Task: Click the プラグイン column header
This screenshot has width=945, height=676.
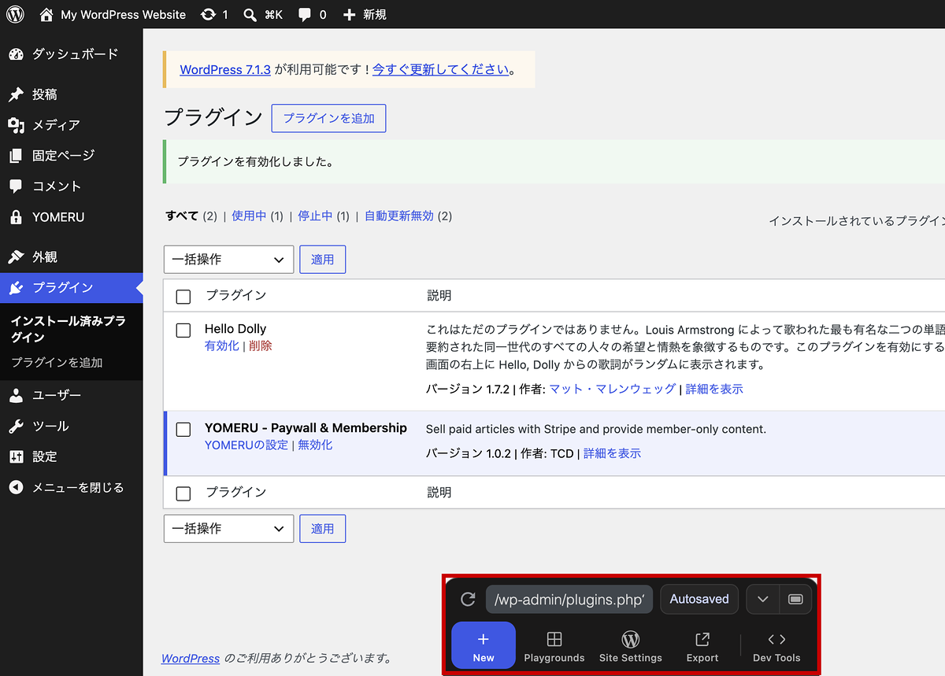Action: pyautogui.click(x=236, y=296)
